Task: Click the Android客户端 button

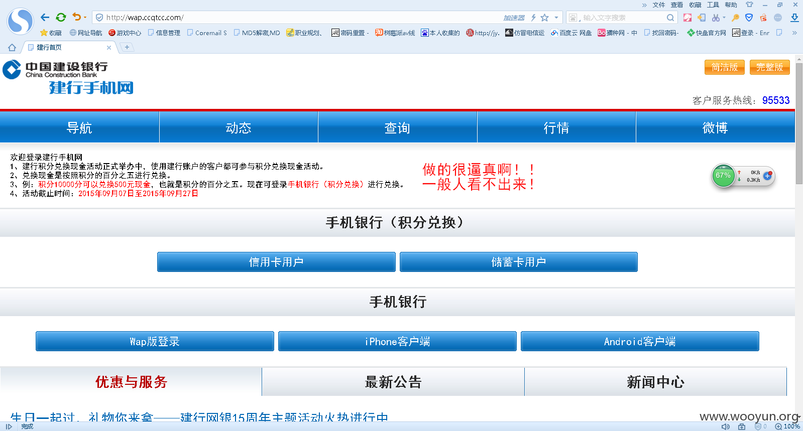Action: coord(640,341)
